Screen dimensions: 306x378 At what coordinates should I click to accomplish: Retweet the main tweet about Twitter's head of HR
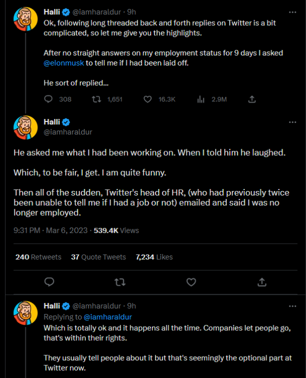click(120, 282)
